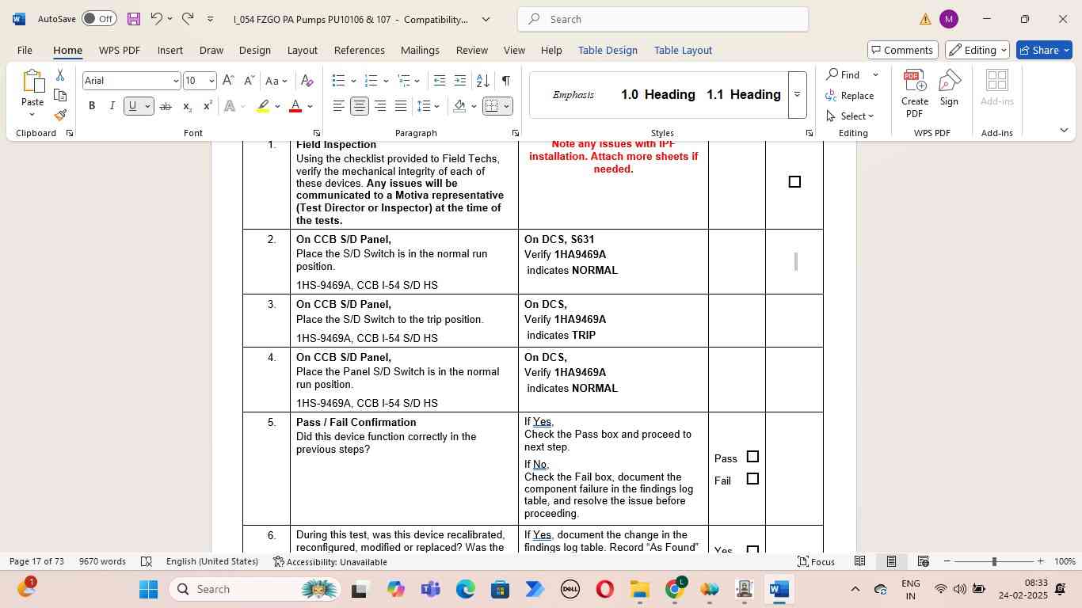Click Find in Editing group
This screenshot has height=608, width=1082.
click(844, 74)
